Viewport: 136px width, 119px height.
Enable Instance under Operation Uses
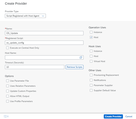(x=91, y=32)
